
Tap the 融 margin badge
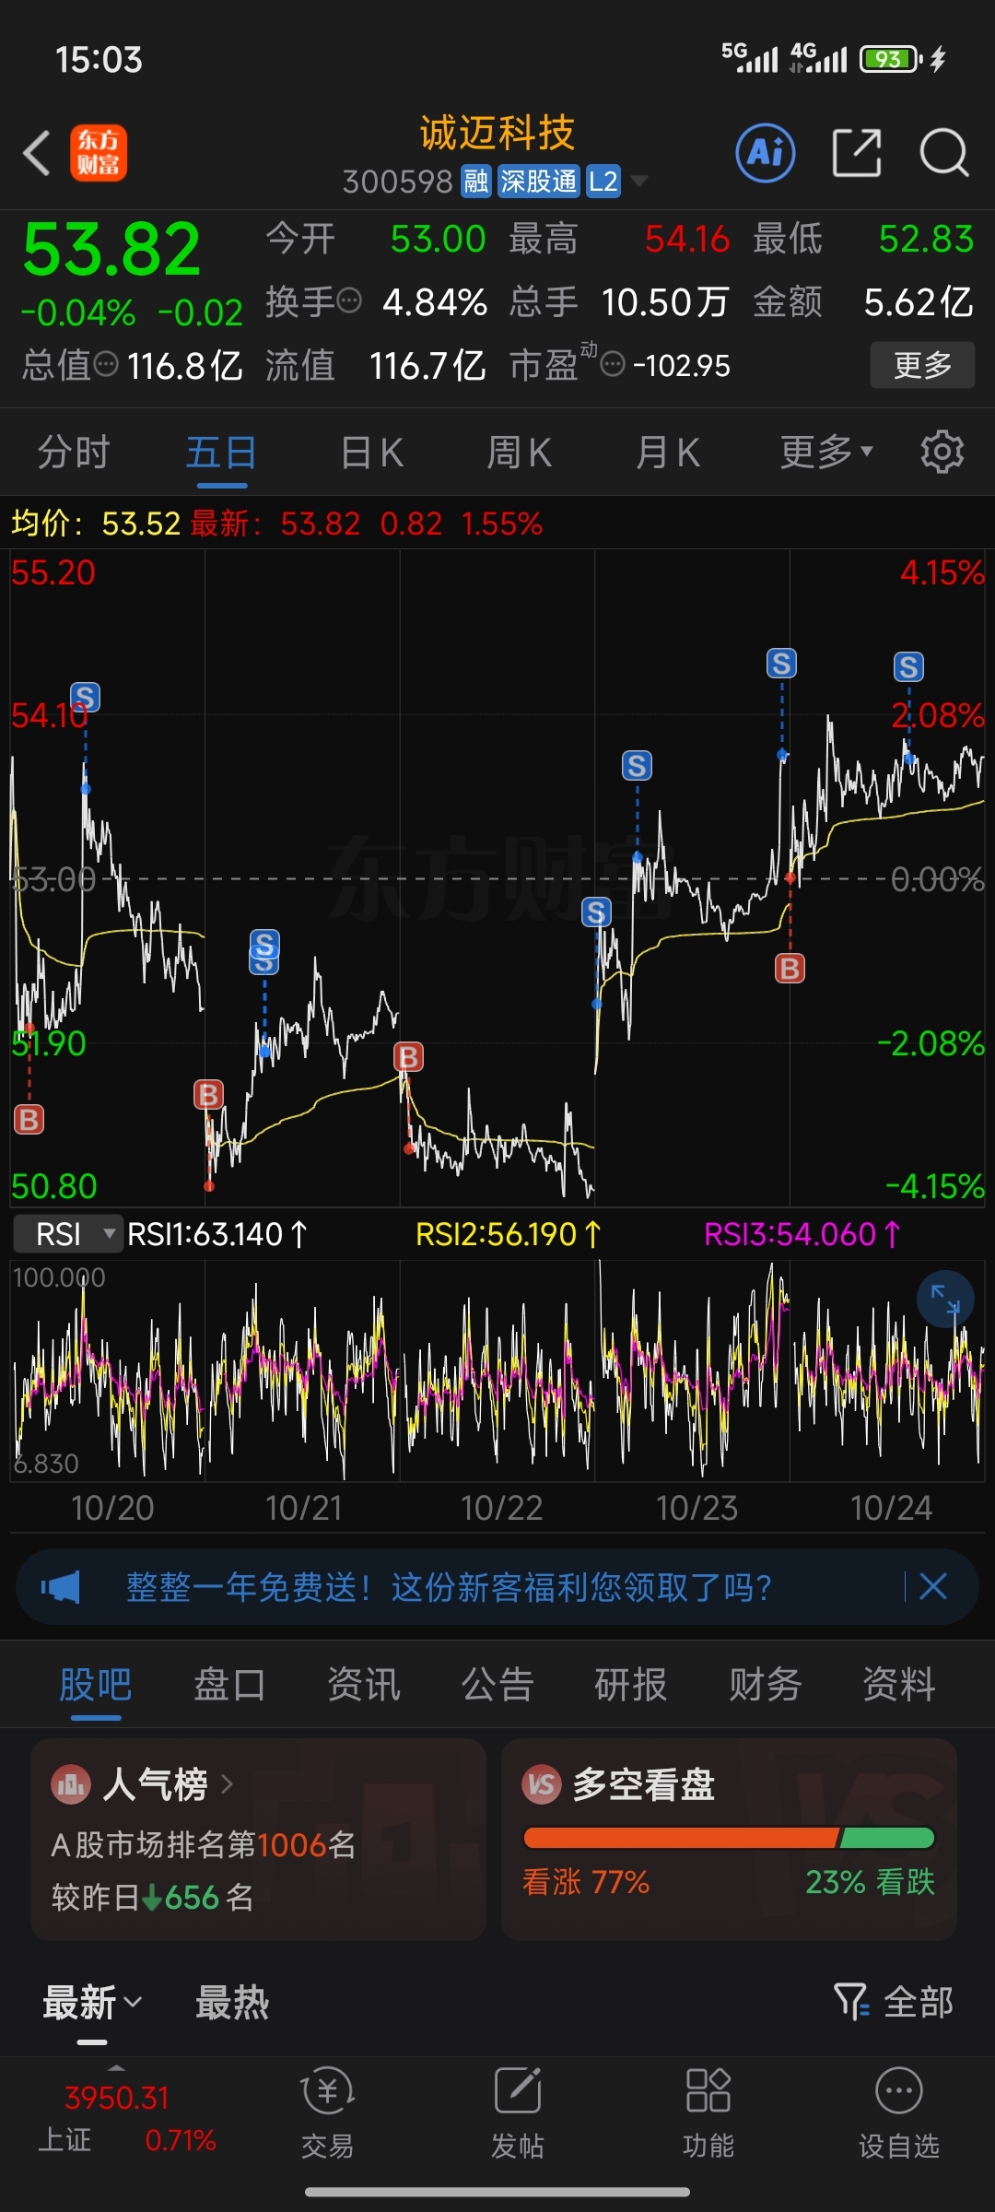point(476,182)
